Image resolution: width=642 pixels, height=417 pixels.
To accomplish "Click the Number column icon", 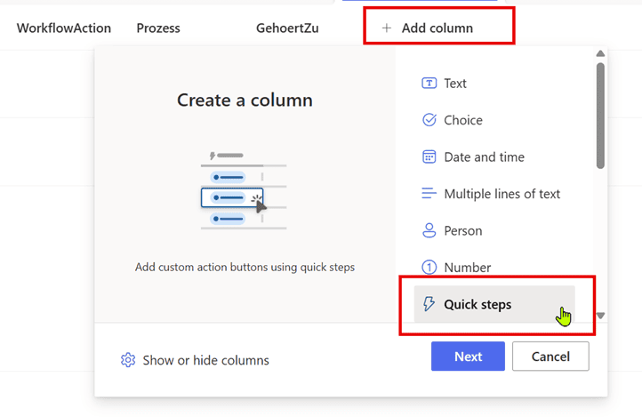I will click(429, 268).
